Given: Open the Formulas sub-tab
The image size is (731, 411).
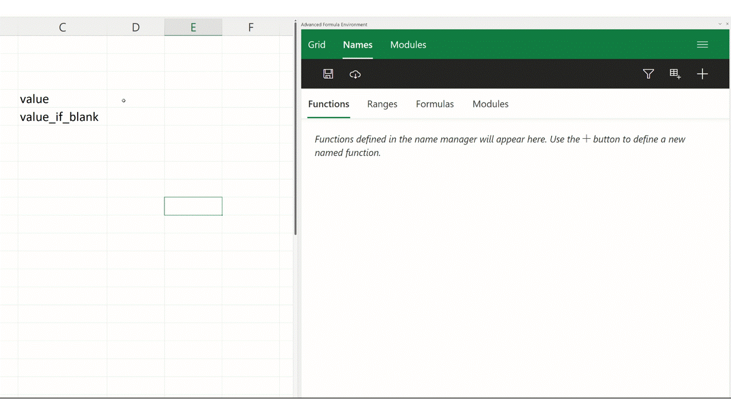Looking at the screenshot, I should tap(435, 104).
